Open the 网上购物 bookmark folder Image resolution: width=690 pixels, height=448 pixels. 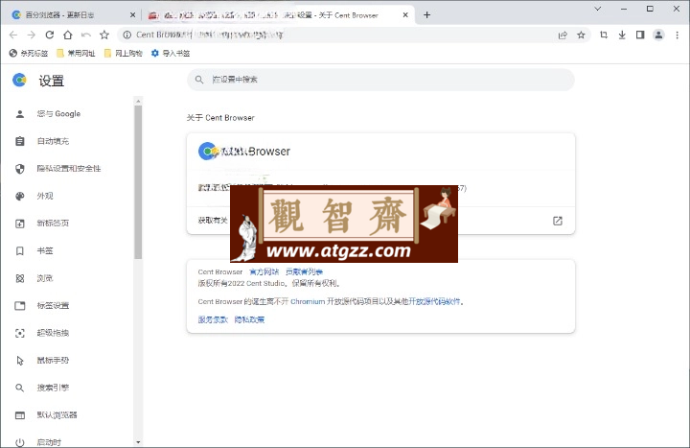pyautogui.click(x=124, y=54)
